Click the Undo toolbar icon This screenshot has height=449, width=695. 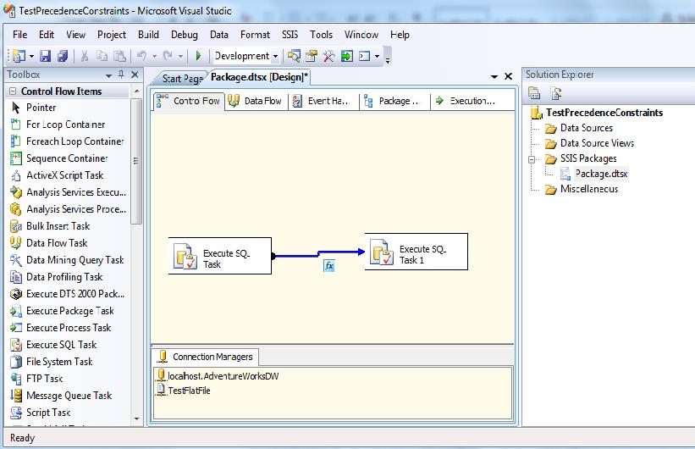142,56
